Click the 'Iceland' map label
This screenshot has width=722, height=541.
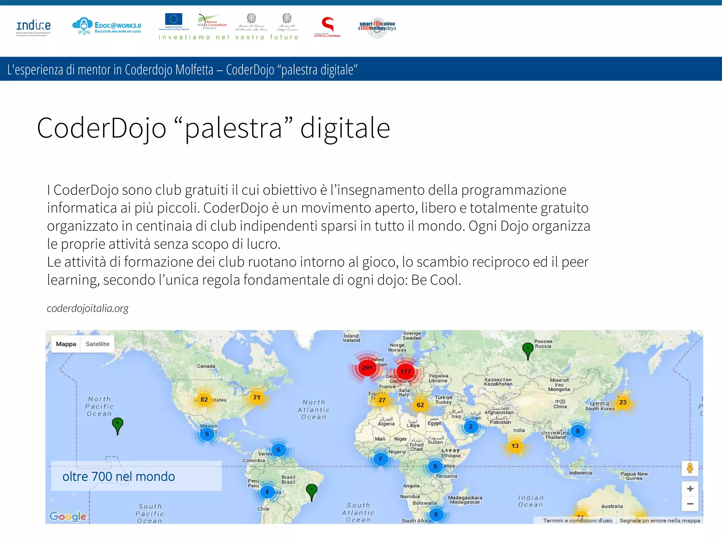tap(351, 338)
